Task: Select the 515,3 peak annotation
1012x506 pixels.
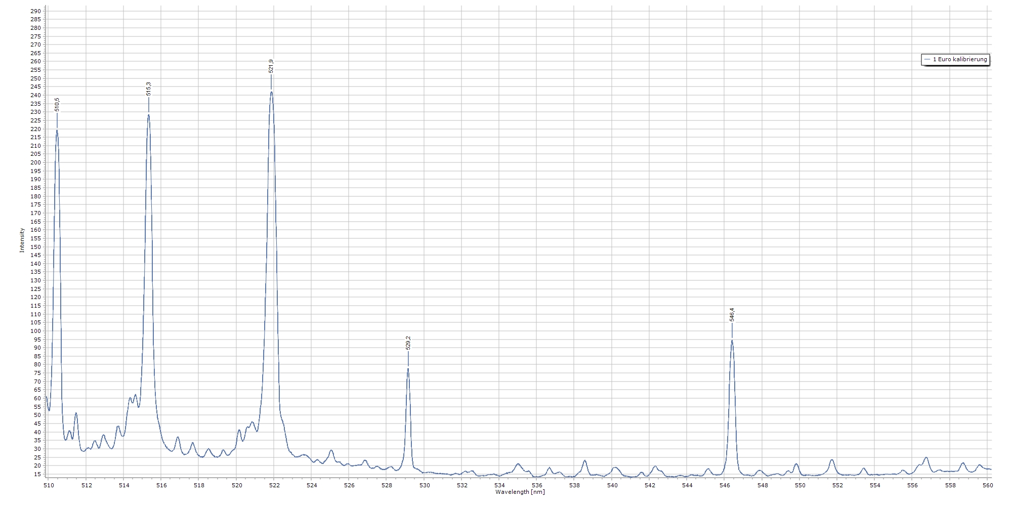Action: click(x=148, y=89)
